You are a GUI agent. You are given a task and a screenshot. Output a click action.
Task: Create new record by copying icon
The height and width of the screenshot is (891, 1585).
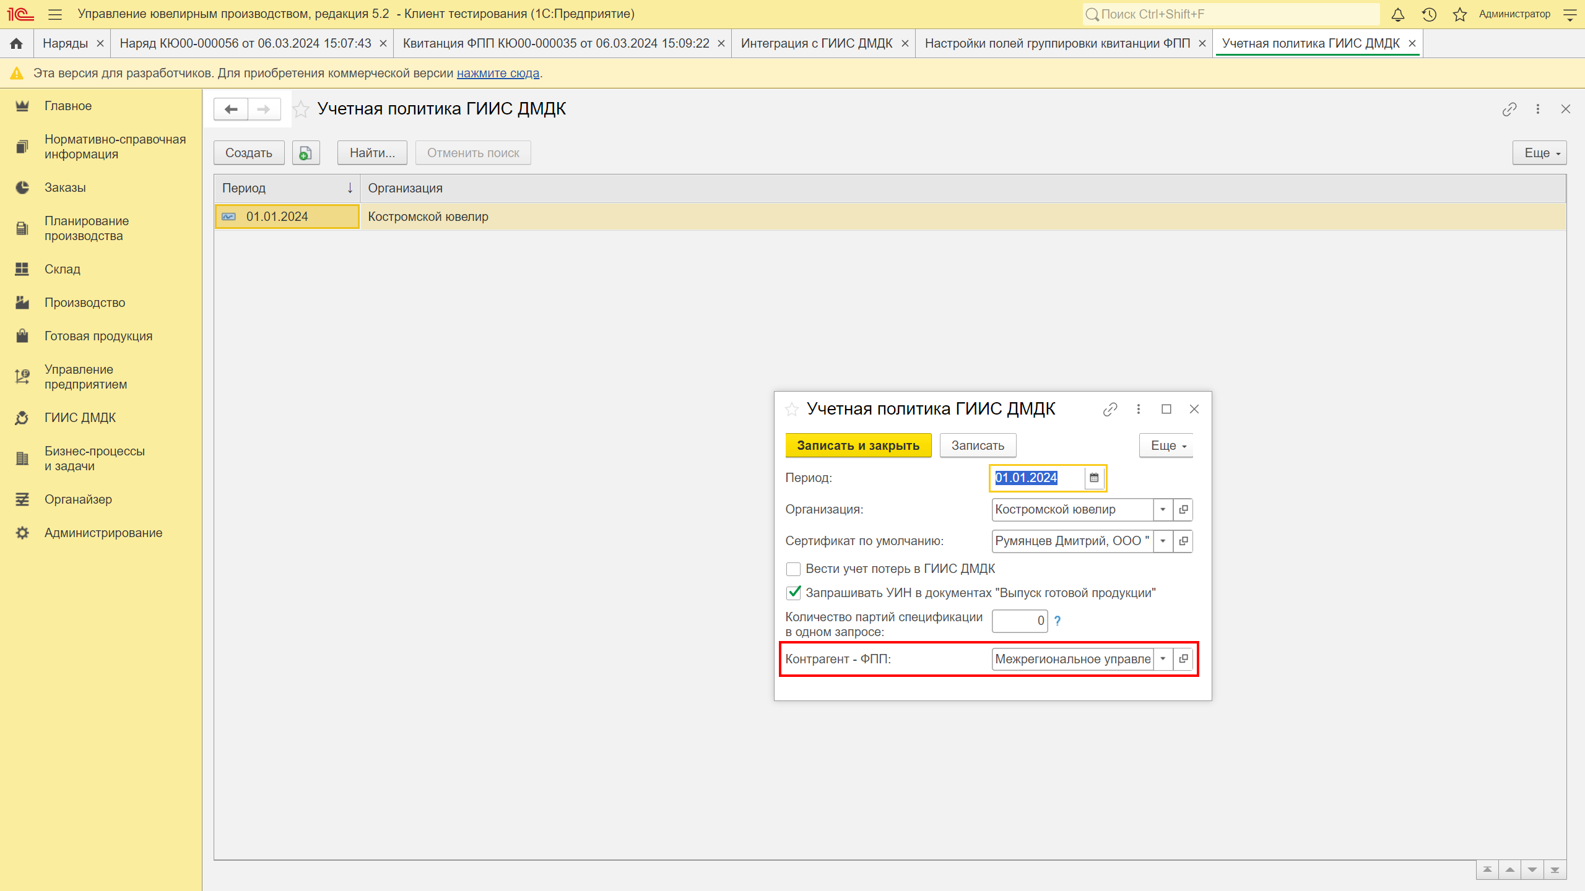point(306,153)
